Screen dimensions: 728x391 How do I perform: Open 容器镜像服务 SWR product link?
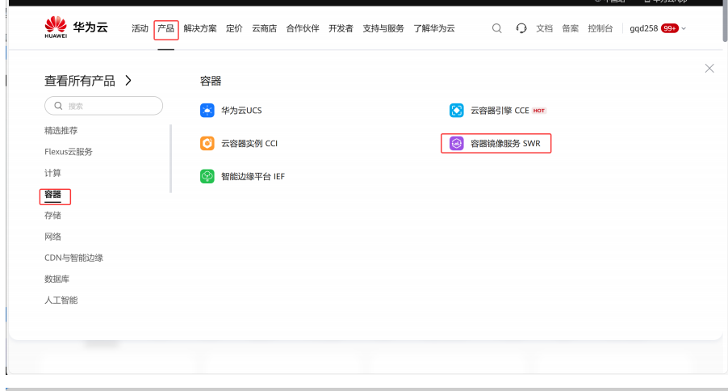point(505,143)
